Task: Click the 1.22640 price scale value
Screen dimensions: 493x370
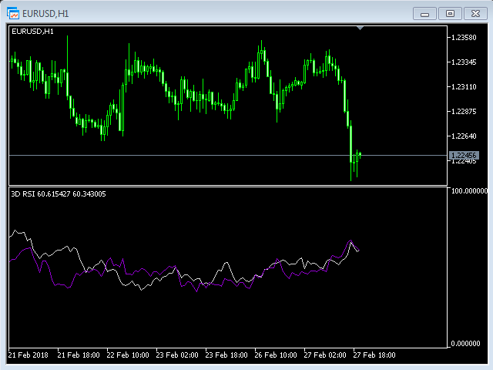Action: [464, 136]
